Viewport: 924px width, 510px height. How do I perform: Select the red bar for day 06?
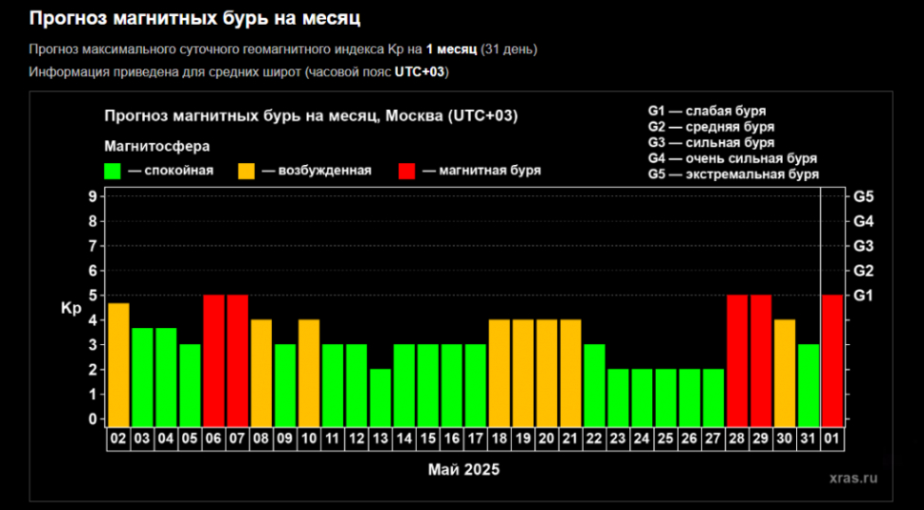coord(214,360)
